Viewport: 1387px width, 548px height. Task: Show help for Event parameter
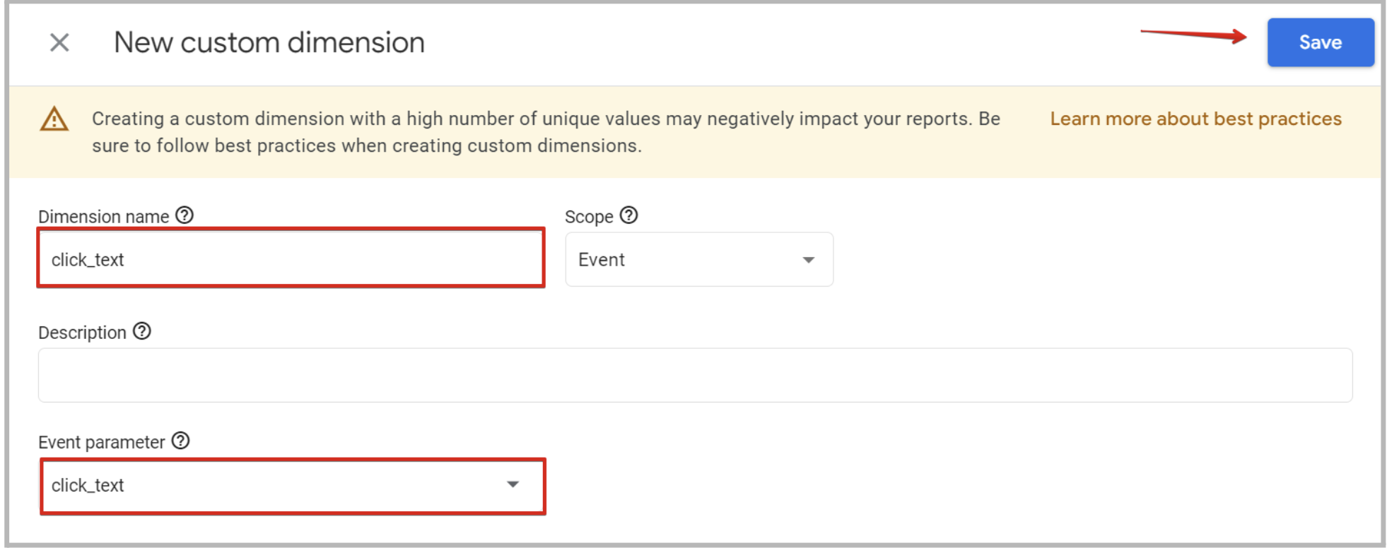tap(181, 441)
